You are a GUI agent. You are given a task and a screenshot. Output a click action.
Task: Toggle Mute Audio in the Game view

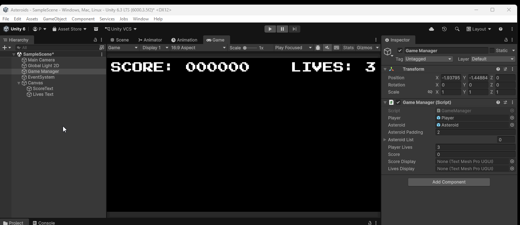pos(327,48)
